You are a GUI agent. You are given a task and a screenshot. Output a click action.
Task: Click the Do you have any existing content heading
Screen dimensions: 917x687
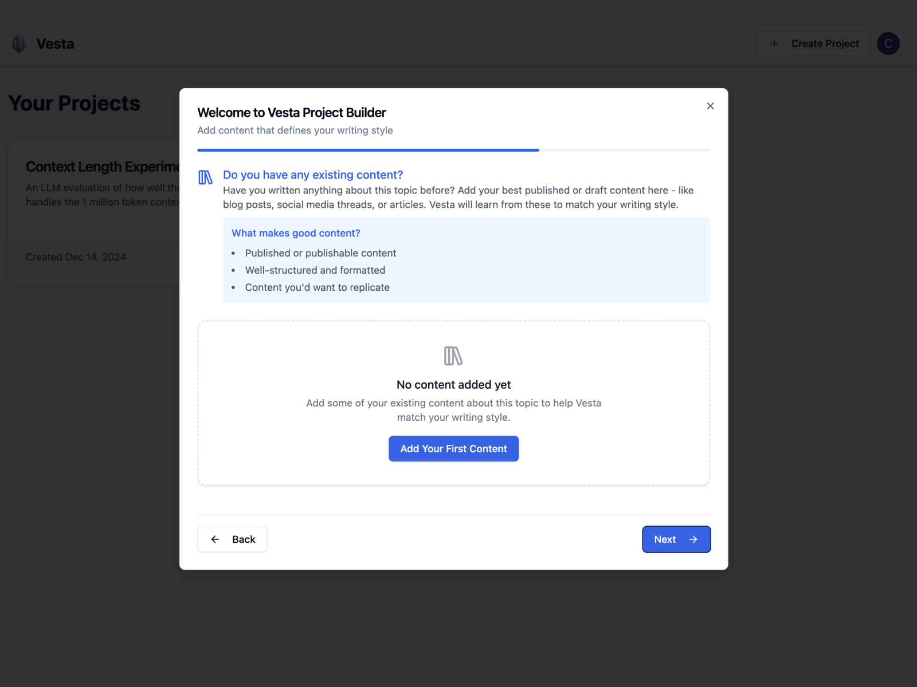click(313, 175)
